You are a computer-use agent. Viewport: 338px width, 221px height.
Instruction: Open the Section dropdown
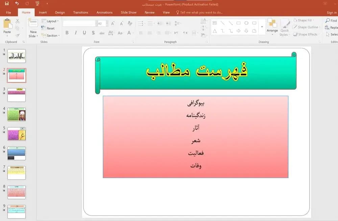tap(50, 35)
